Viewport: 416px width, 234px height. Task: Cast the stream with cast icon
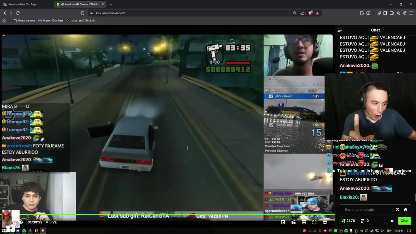tap(293, 222)
